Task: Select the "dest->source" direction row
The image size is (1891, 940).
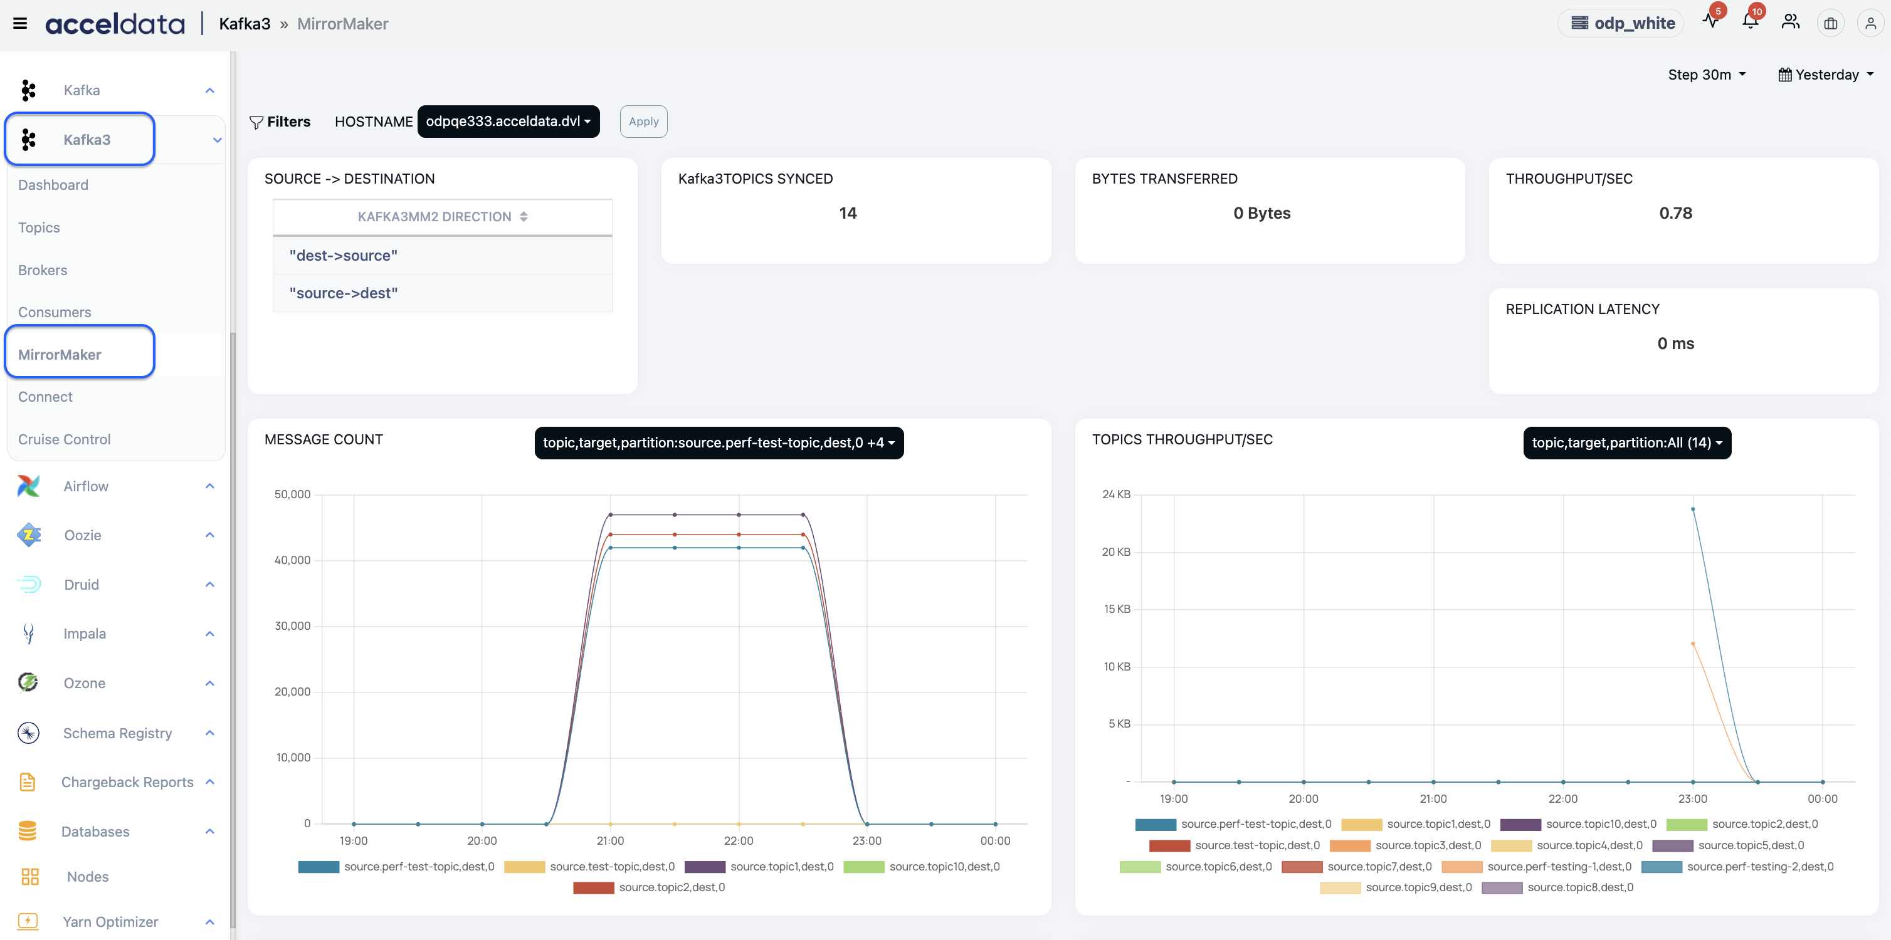Action: click(x=442, y=255)
